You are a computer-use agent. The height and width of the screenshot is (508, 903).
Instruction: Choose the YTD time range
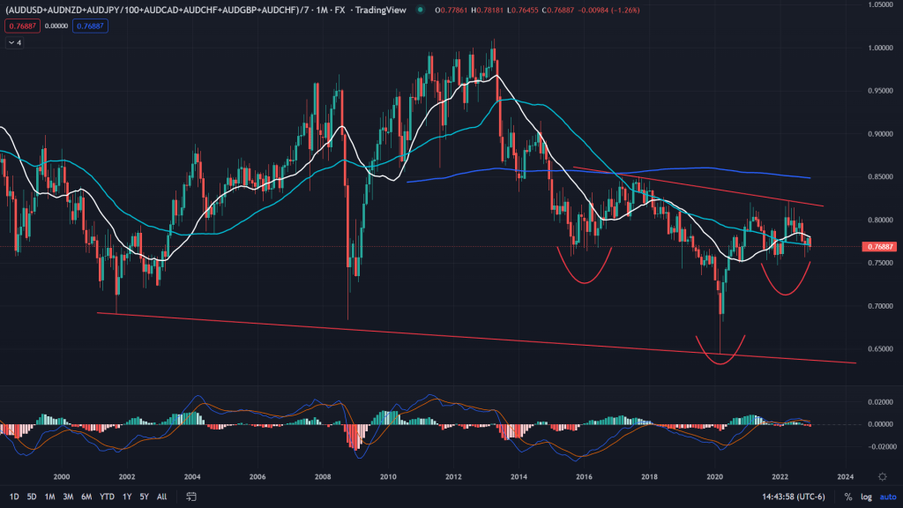click(108, 497)
